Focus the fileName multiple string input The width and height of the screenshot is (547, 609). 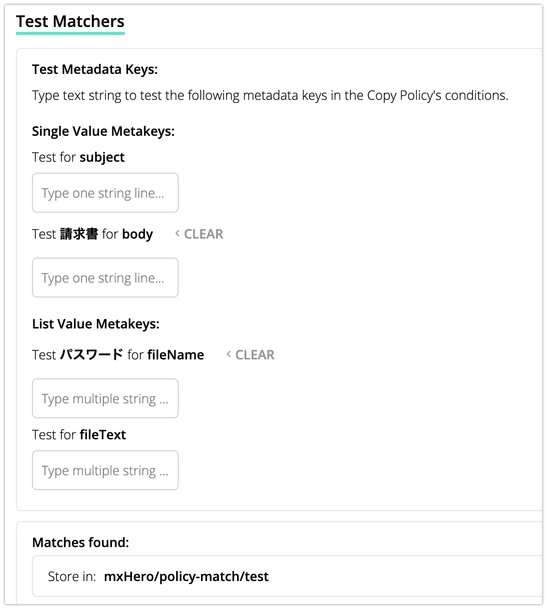coord(105,399)
